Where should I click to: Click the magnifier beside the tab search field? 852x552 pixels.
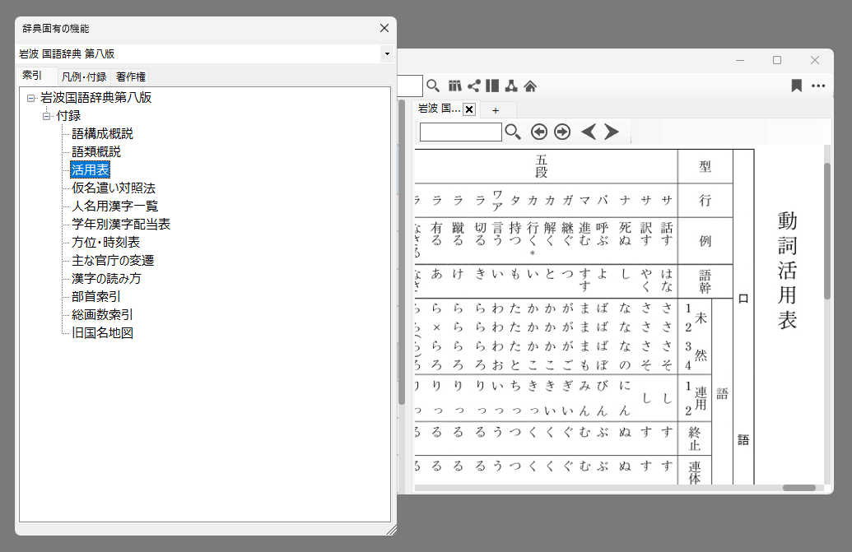pyautogui.click(x=513, y=132)
